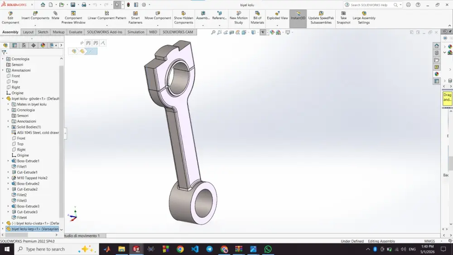Open Component Preview Window
453x255 pixels.
click(x=73, y=18)
